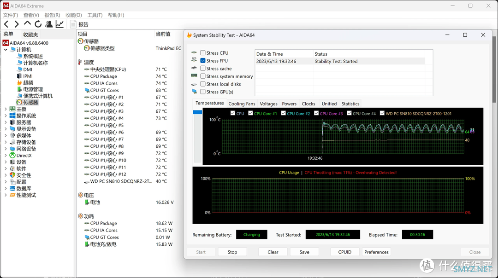Open Preferences in stability test
The image size is (498, 278).
click(x=376, y=252)
